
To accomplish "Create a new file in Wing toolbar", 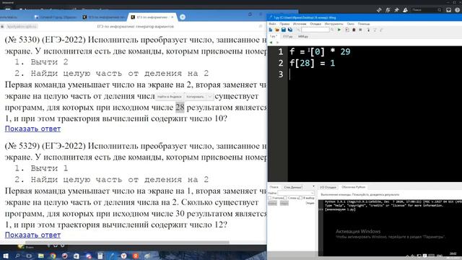I will [271, 30].
